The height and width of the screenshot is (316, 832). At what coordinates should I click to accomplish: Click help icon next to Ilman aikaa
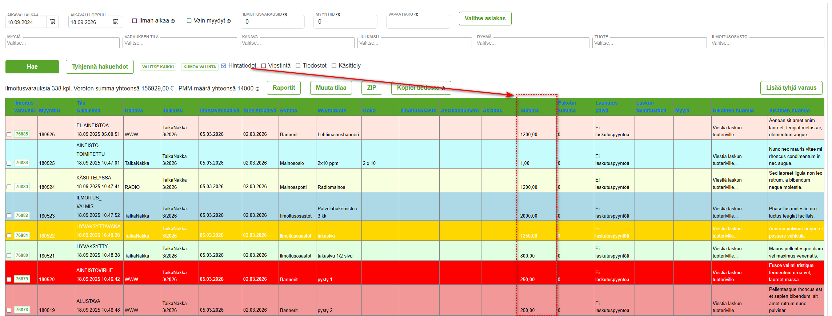[173, 21]
